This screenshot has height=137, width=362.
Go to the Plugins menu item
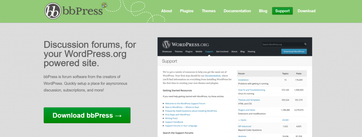[187, 11]
